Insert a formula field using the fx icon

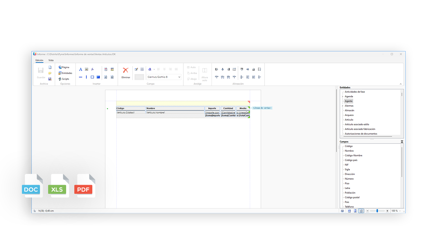(x=92, y=69)
